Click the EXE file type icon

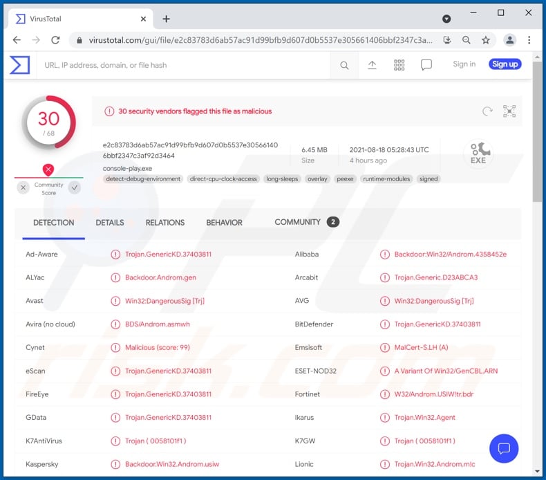pyautogui.click(x=479, y=154)
